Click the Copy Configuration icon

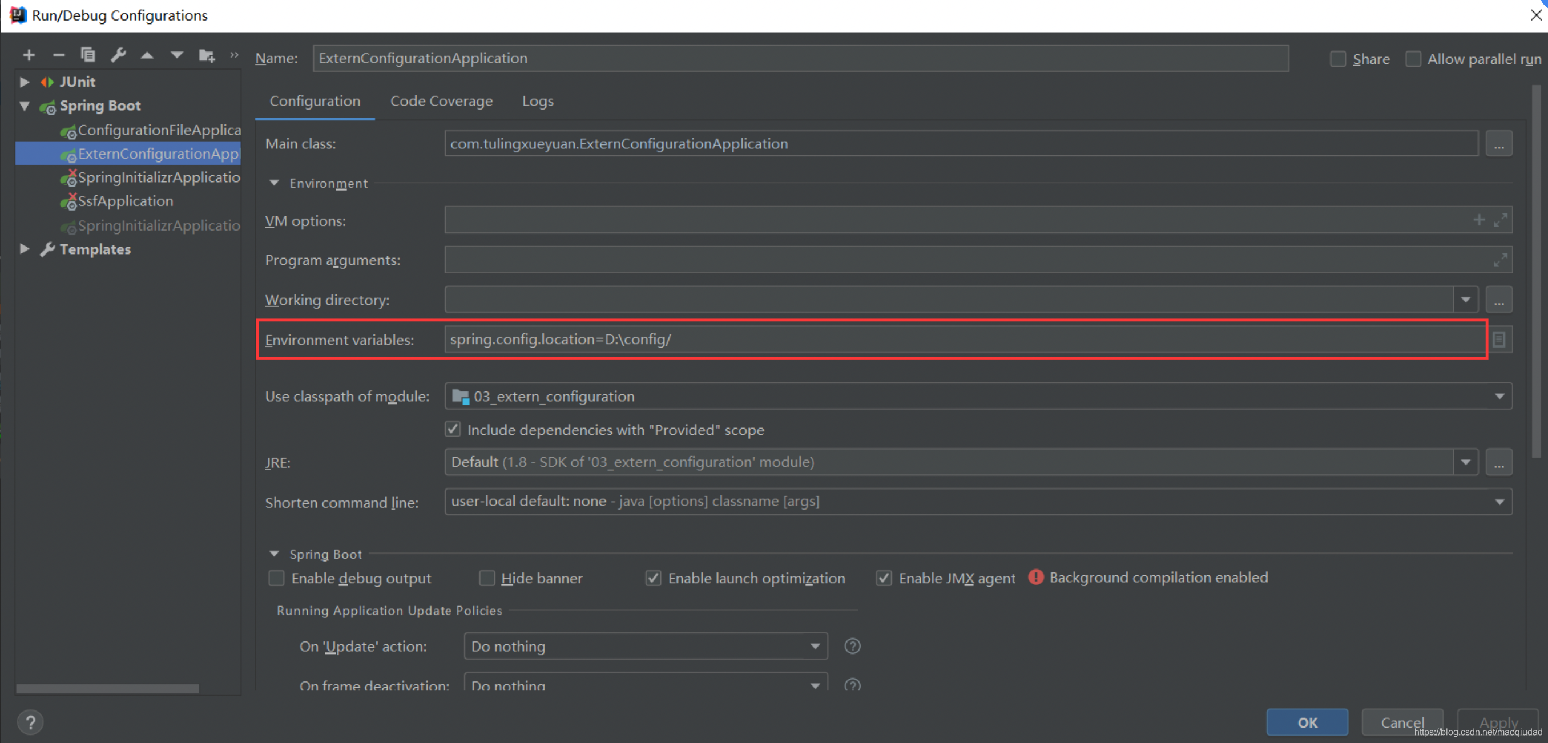(x=88, y=55)
